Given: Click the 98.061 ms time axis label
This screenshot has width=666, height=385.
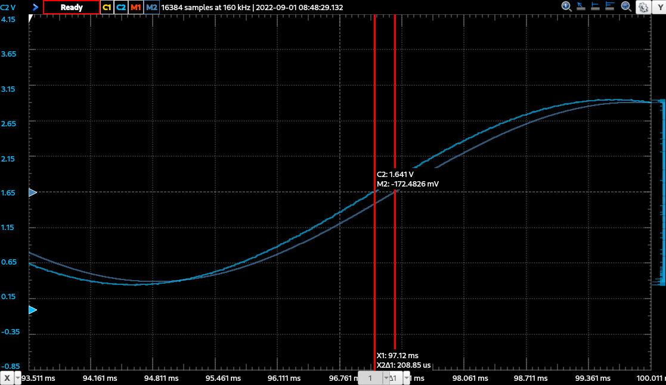Looking at the screenshot, I should tap(470, 378).
